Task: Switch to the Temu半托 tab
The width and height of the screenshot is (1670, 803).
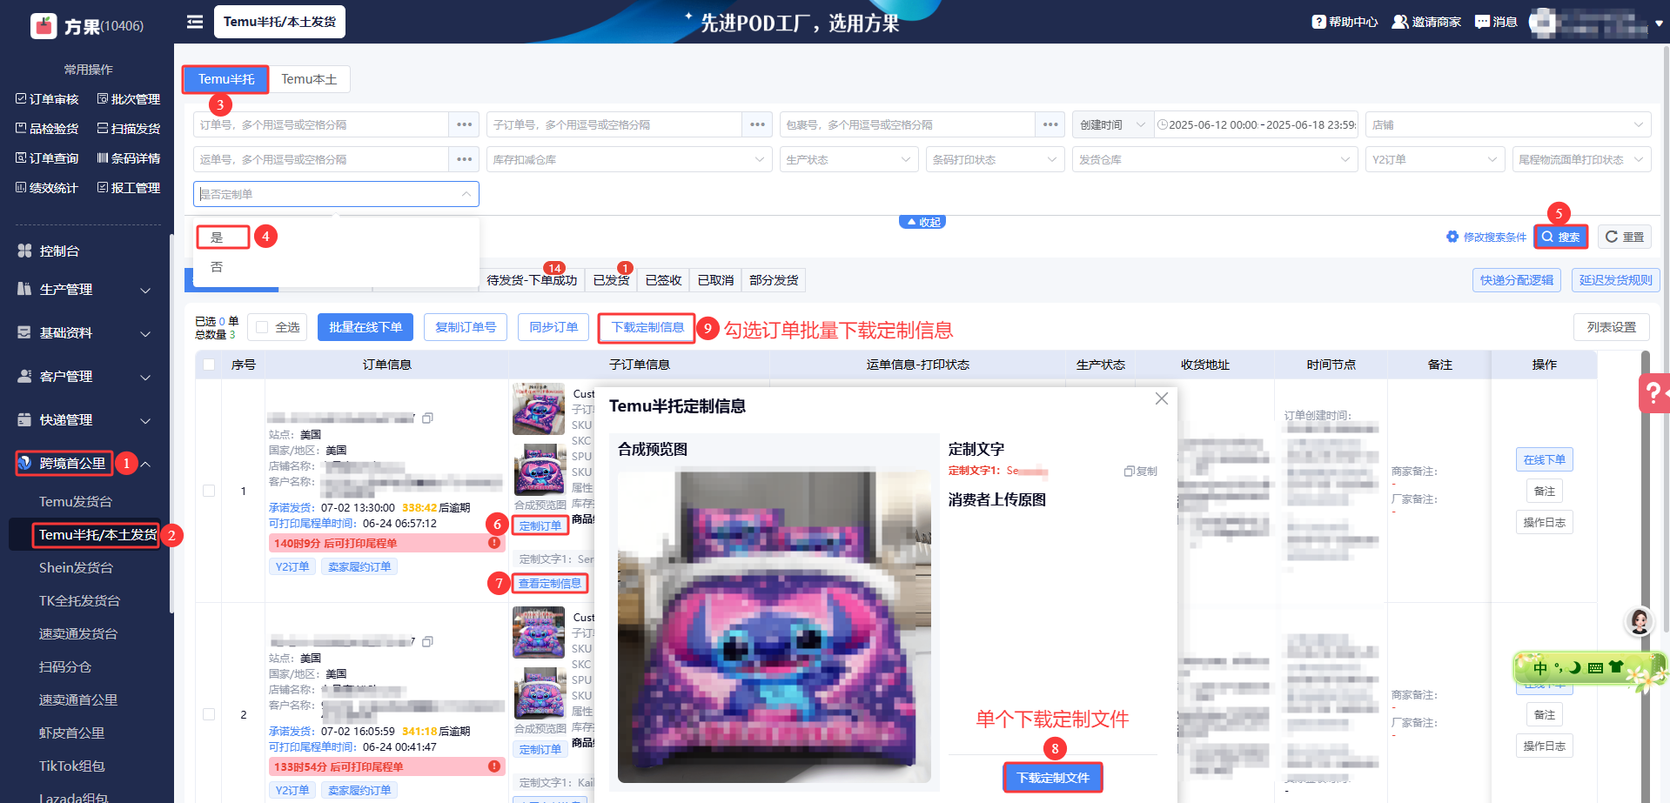Action: point(226,79)
